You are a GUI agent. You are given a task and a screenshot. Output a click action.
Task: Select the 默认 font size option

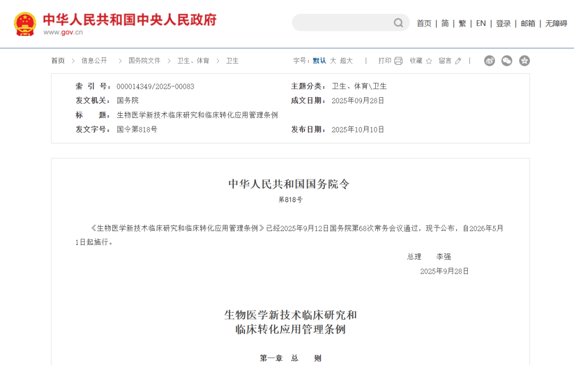[319, 61]
